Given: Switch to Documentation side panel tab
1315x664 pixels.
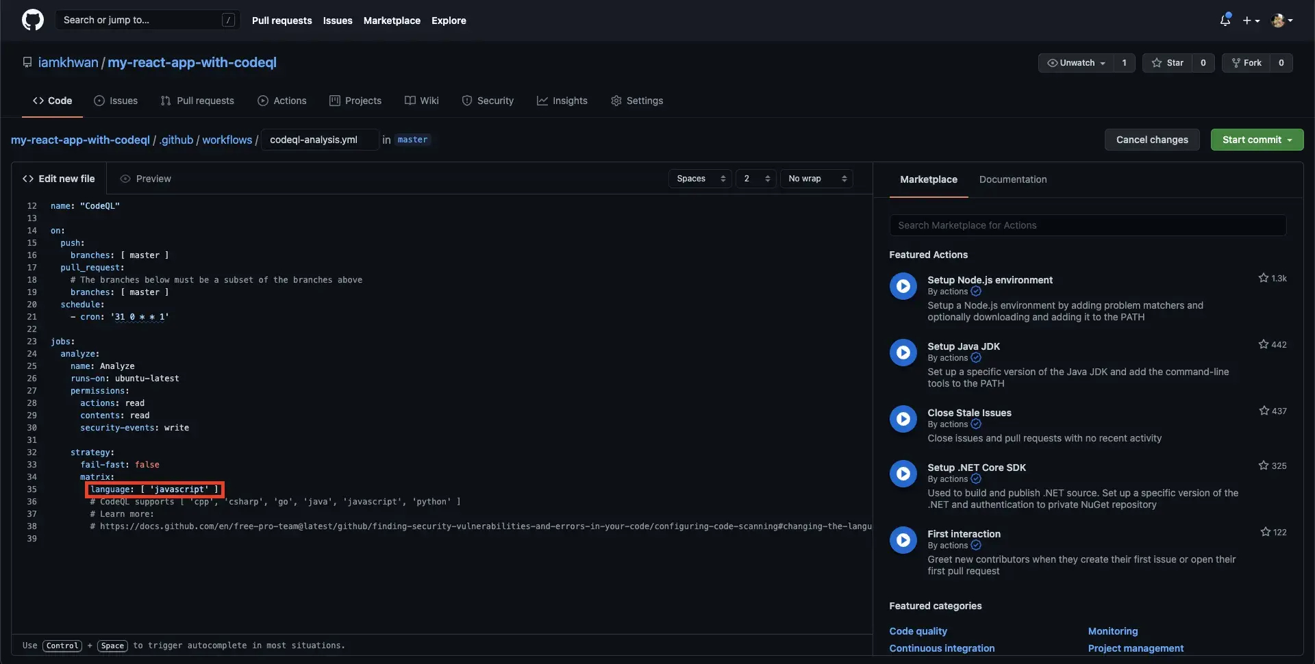Looking at the screenshot, I should tap(1013, 179).
